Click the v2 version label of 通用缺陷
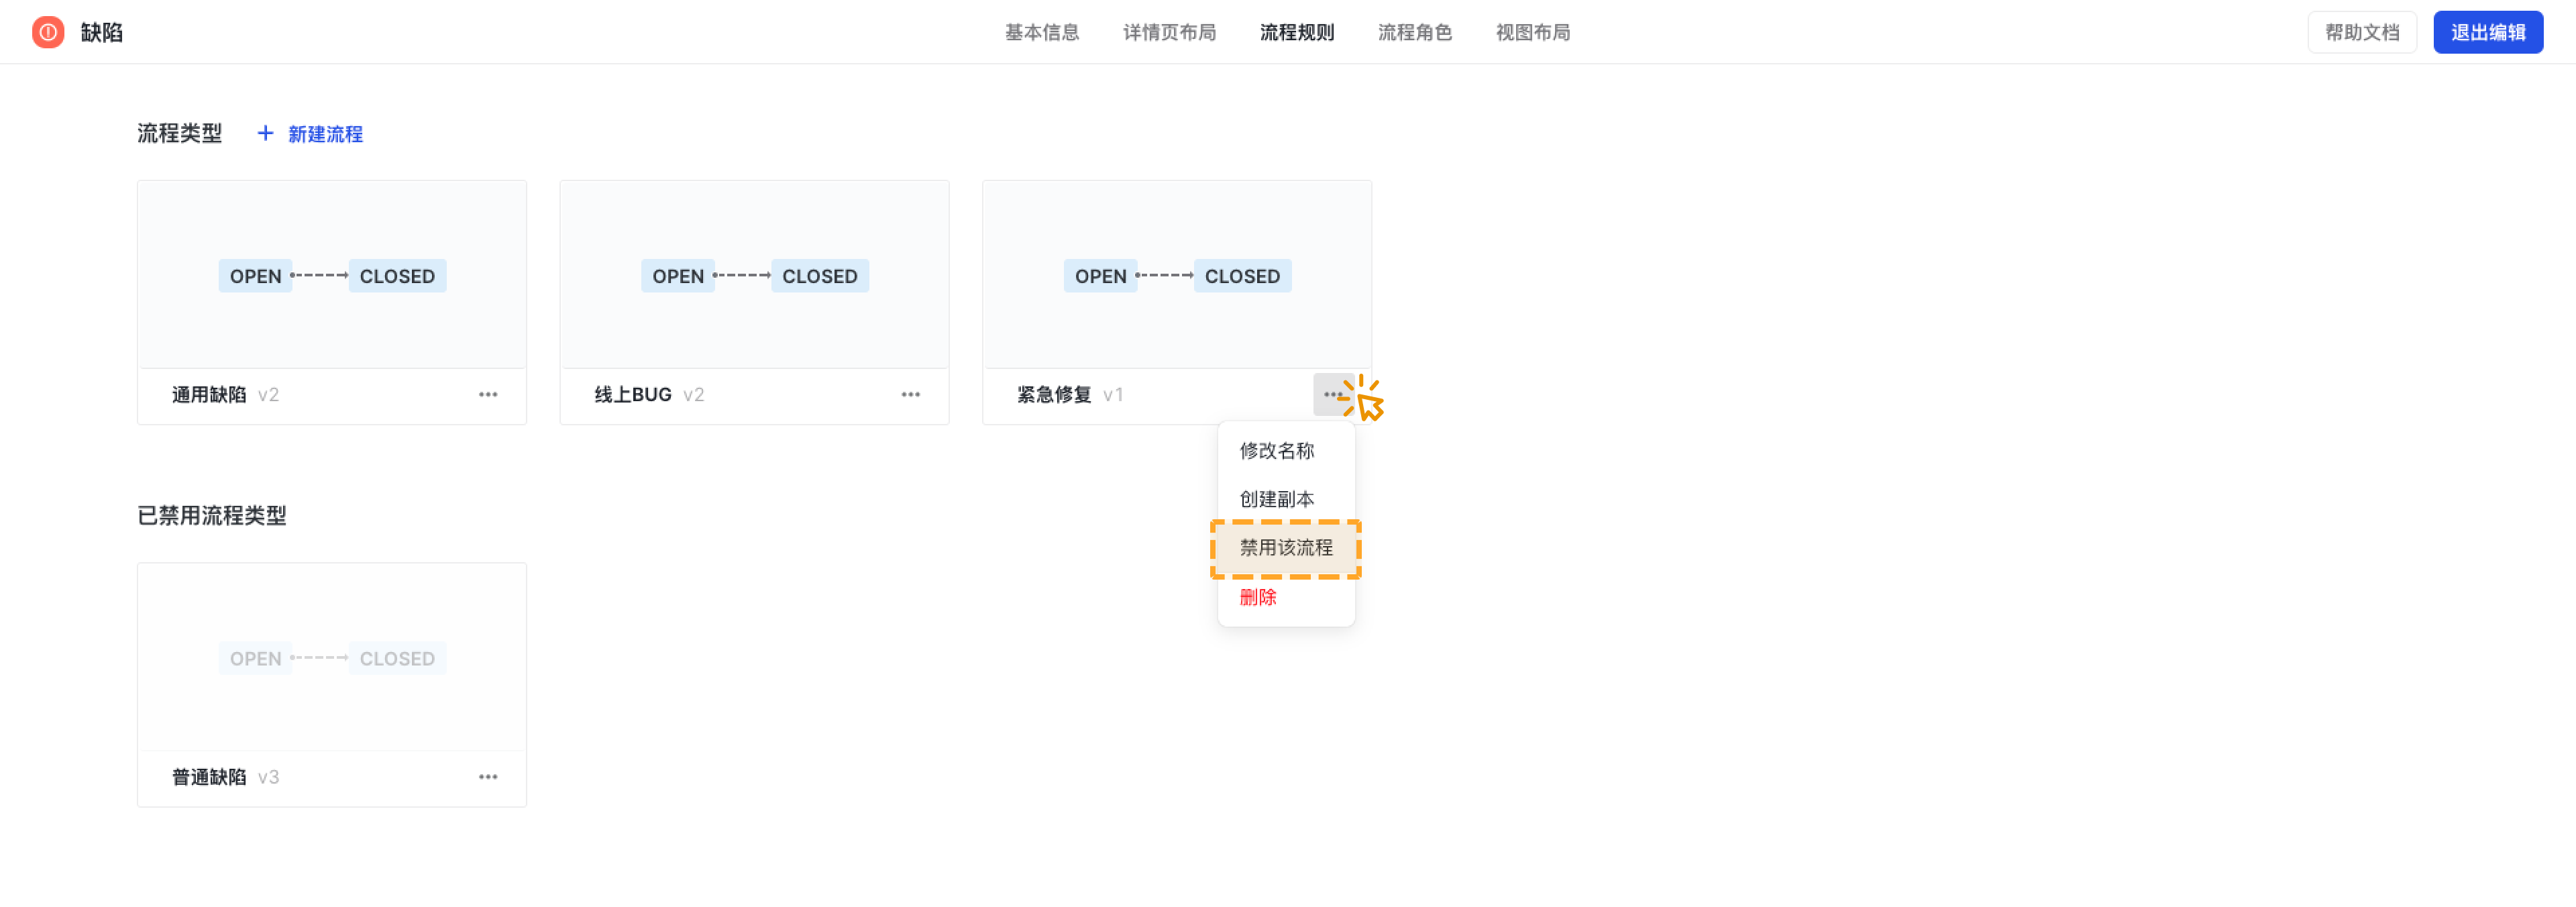This screenshot has width=2576, height=907. pyautogui.click(x=268, y=395)
